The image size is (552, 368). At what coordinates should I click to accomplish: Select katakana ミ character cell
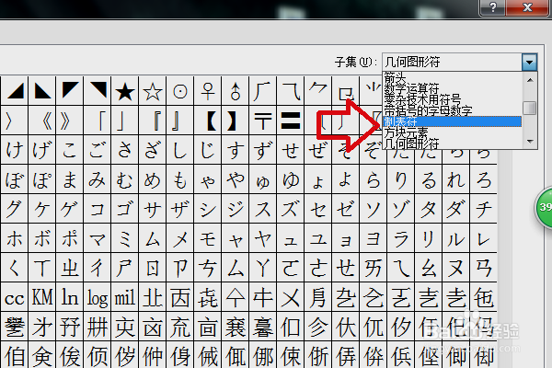125,239
